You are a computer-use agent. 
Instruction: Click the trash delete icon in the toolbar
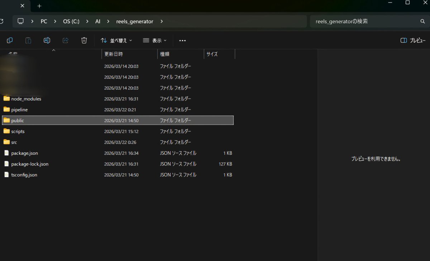coord(84,41)
